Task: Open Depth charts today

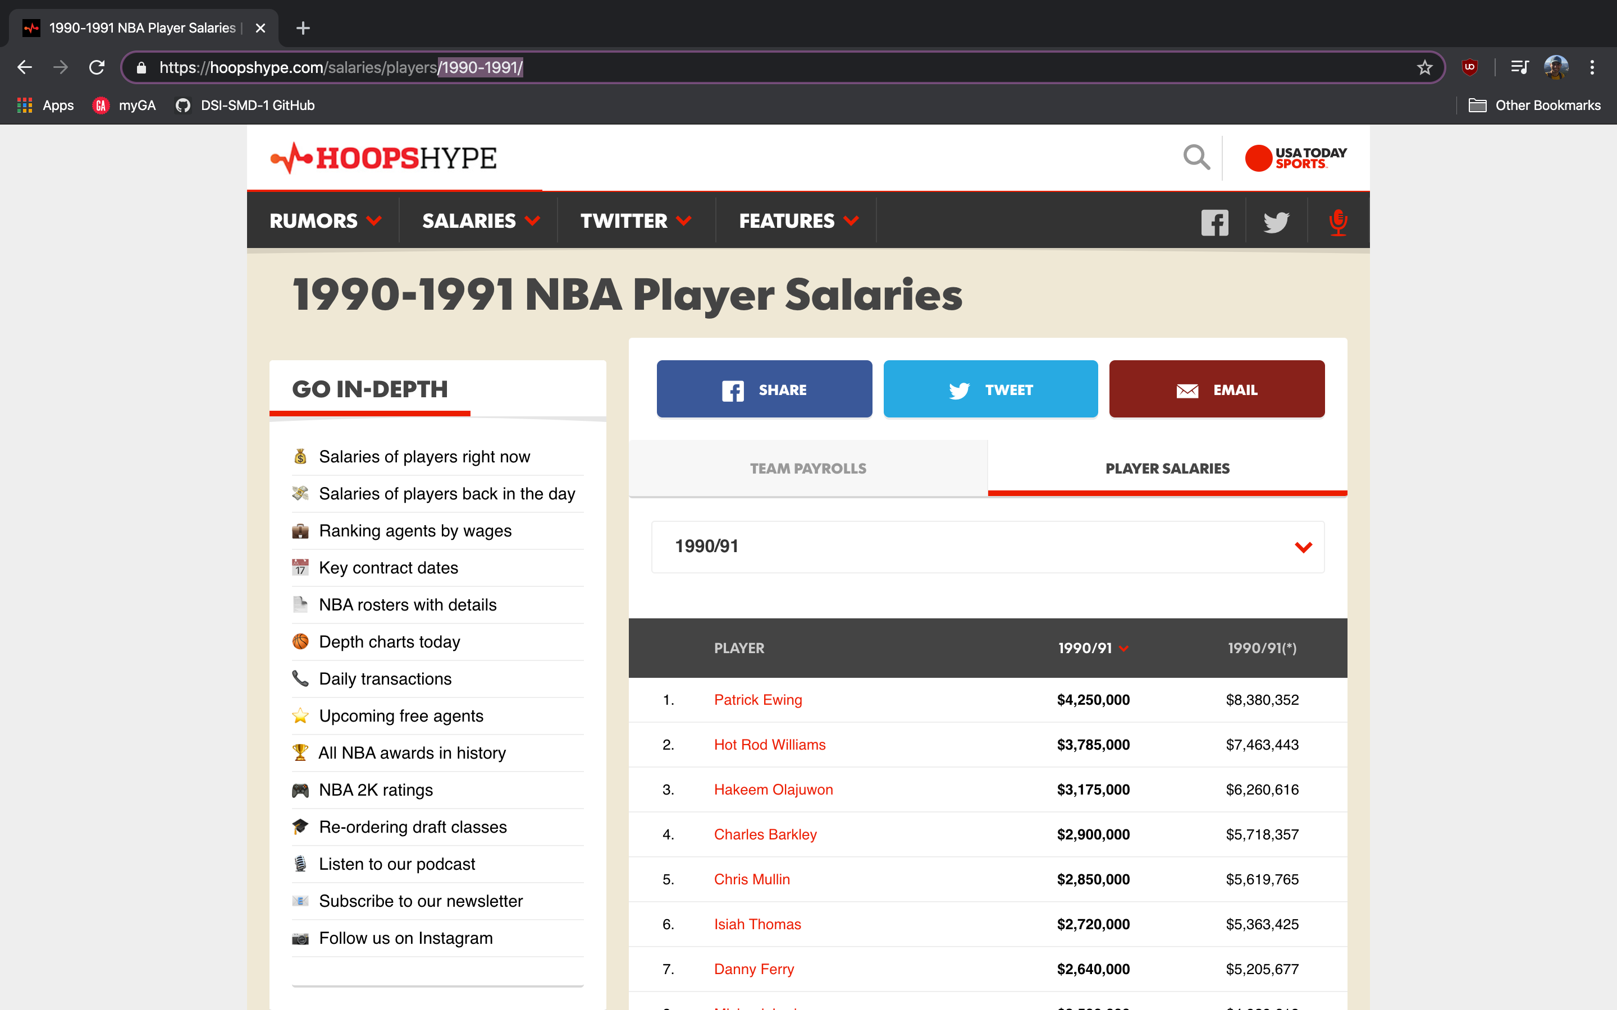Action: pyautogui.click(x=390, y=642)
